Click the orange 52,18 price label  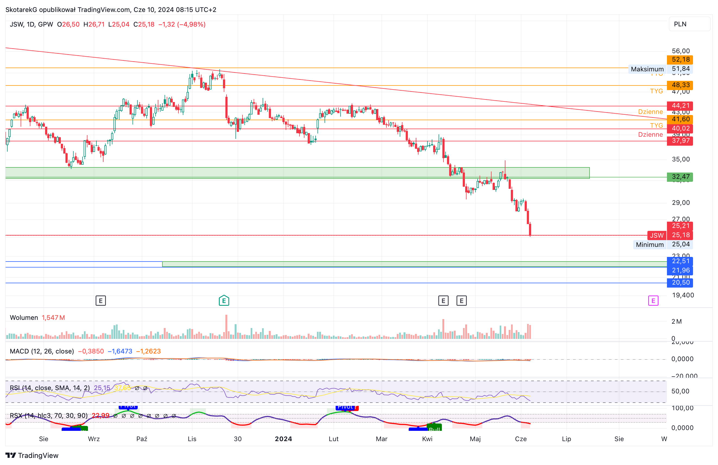(680, 60)
